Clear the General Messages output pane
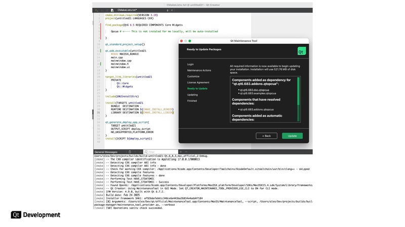405x227 pixels. coord(130,152)
